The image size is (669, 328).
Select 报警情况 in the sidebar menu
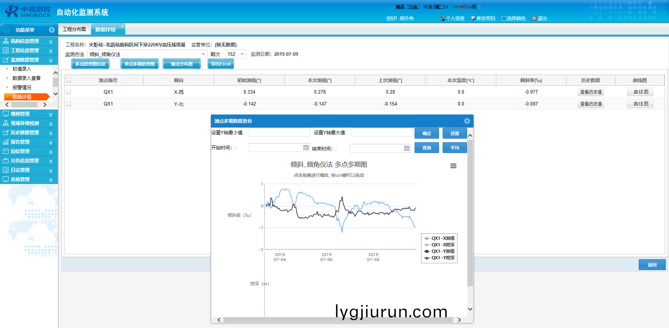pos(22,87)
